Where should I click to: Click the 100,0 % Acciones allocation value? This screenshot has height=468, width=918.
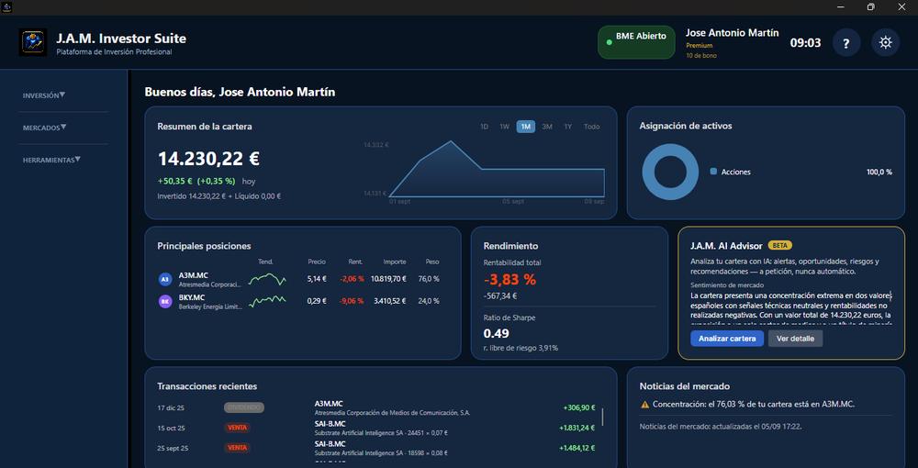point(879,172)
